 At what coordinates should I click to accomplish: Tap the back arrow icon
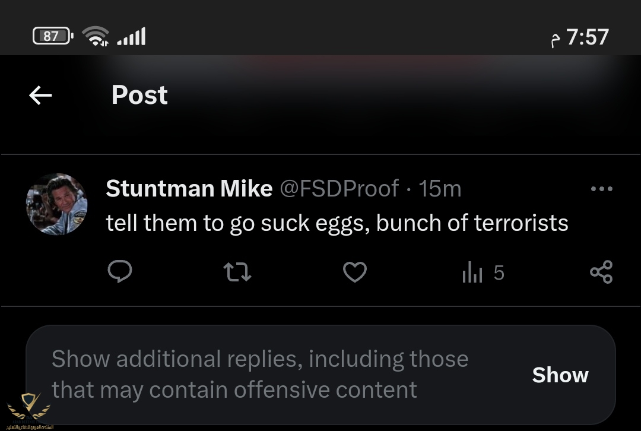click(x=40, y=95)
